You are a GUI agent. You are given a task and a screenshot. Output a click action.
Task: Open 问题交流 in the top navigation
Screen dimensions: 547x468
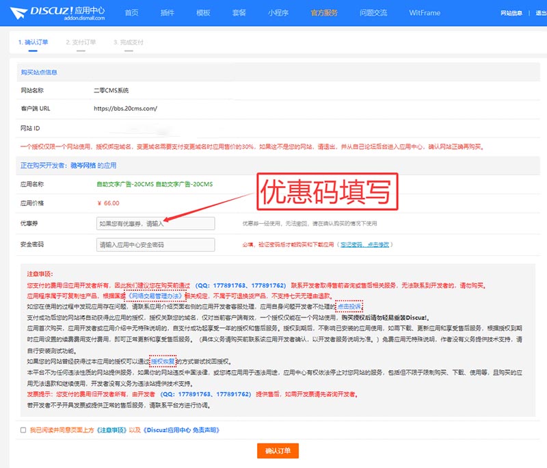pos(373,13)
